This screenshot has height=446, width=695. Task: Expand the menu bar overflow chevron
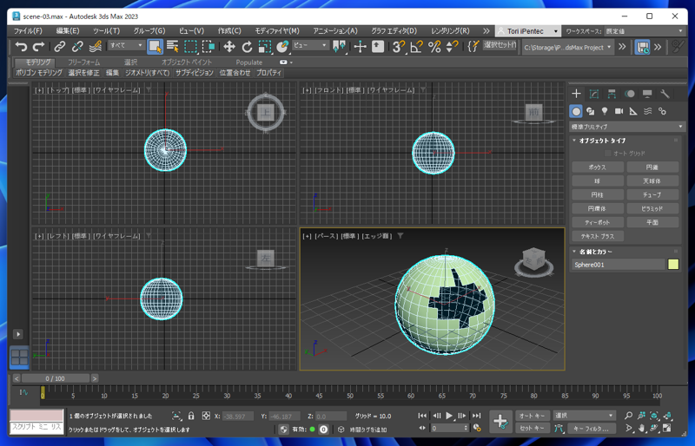486,31
